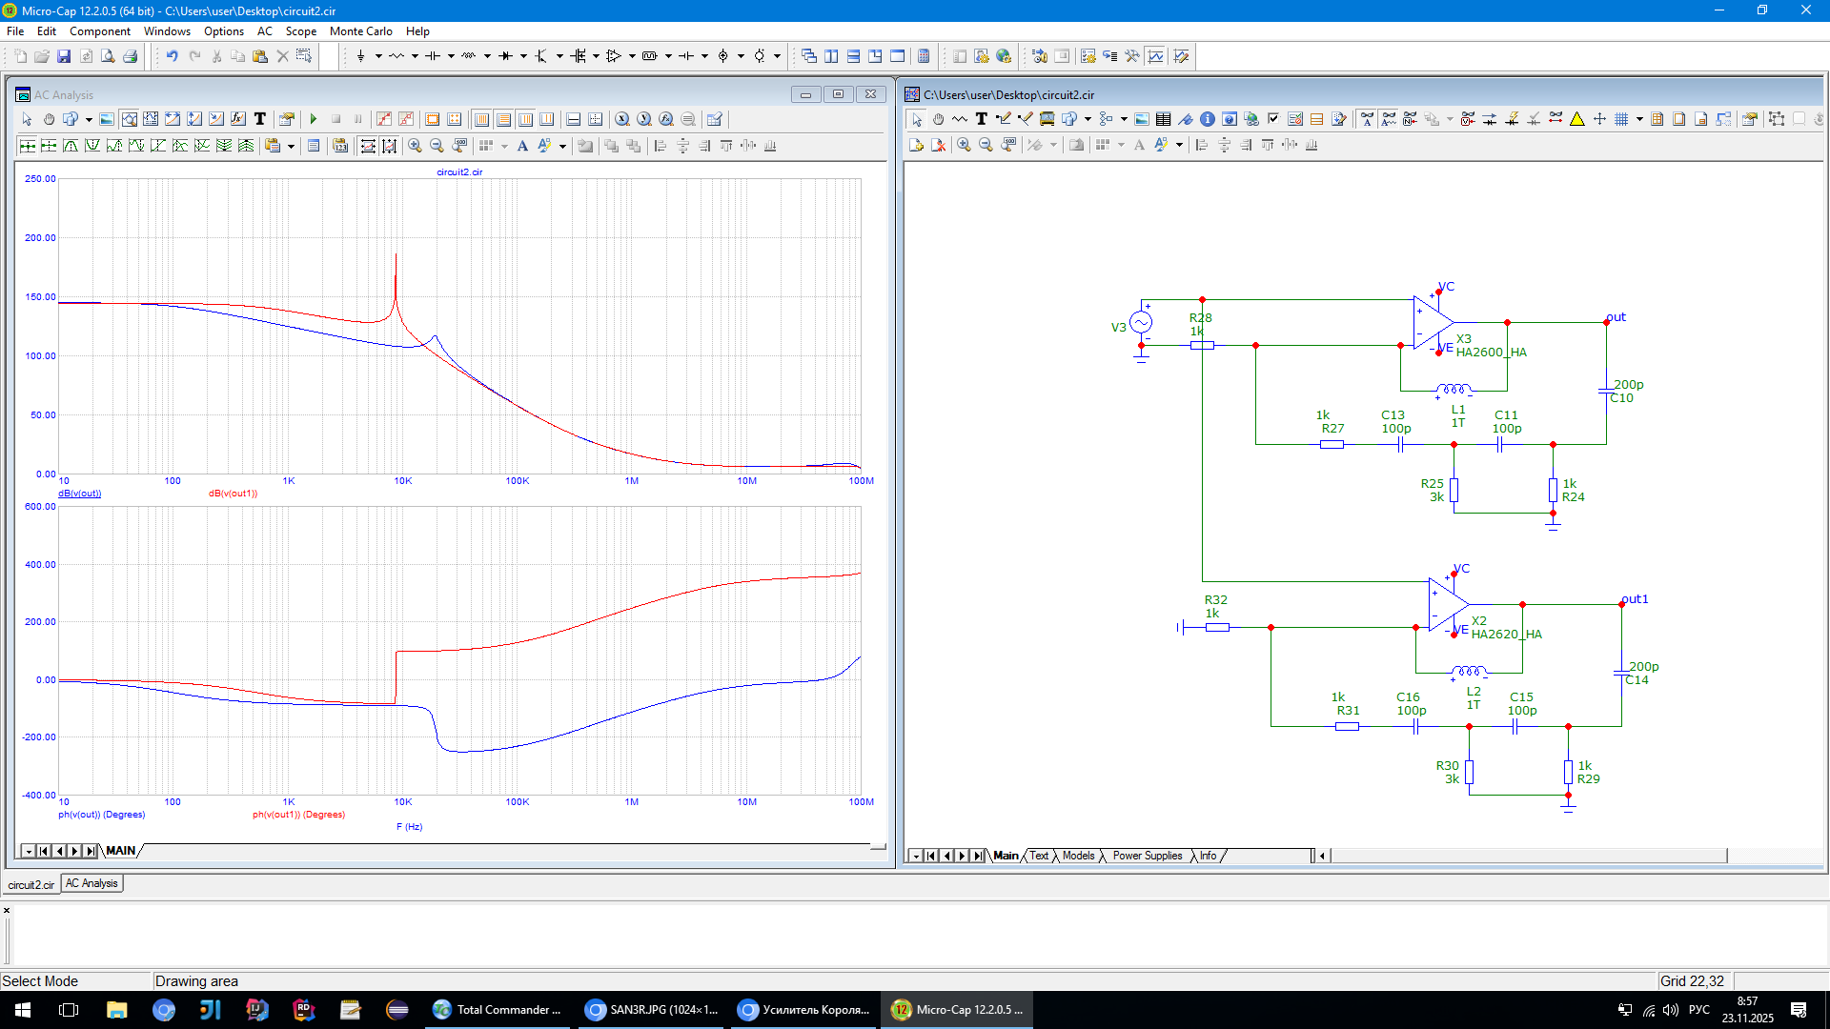Screen dimensions: 1830x1029
Task: Run the AC analysis with play button
Action: (x=314, y=119)
